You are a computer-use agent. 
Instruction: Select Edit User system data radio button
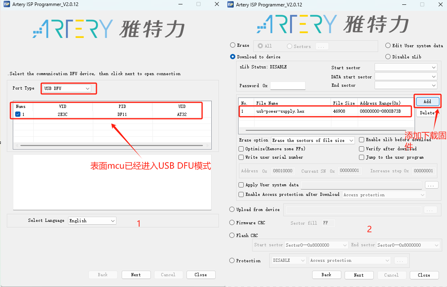pyautogui.click(x=388, y=46)
